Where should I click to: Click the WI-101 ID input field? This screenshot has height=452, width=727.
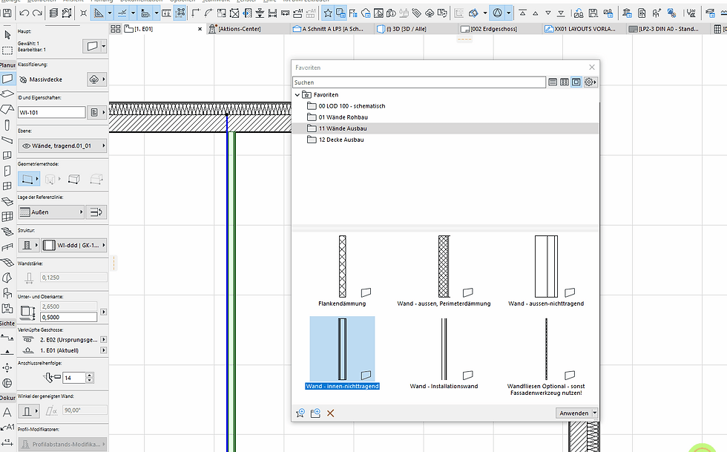click(51, 112)
